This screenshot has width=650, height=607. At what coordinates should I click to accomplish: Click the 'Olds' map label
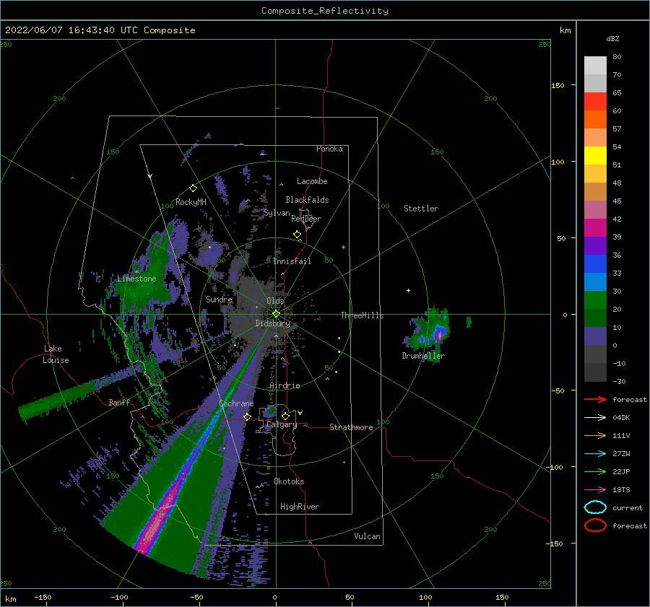[275, 301]
